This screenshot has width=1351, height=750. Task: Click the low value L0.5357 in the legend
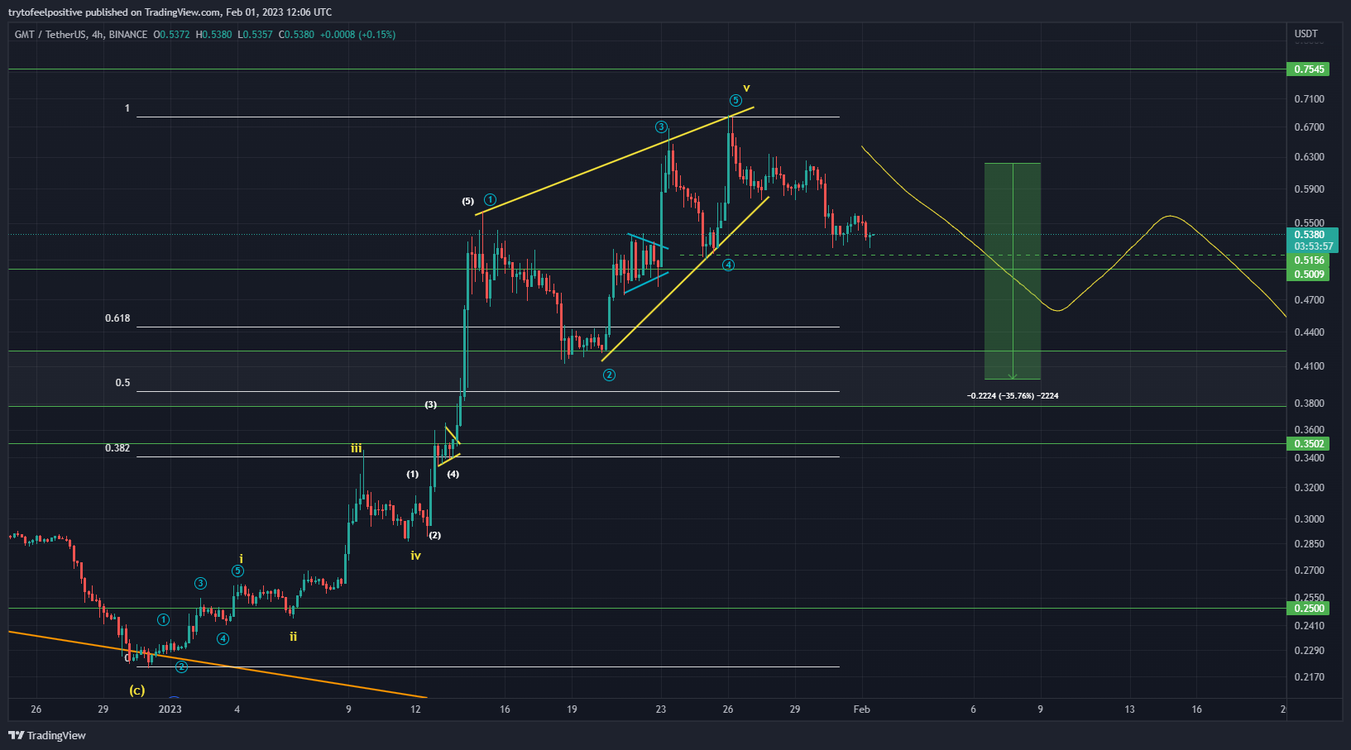tap(255, 35)
